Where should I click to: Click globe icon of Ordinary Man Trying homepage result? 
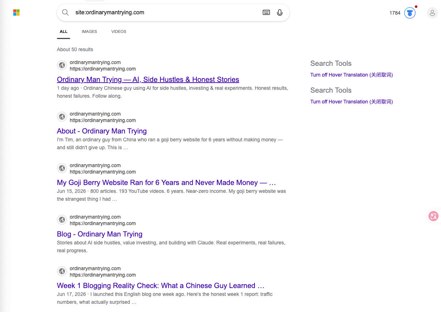coord(62,65)
